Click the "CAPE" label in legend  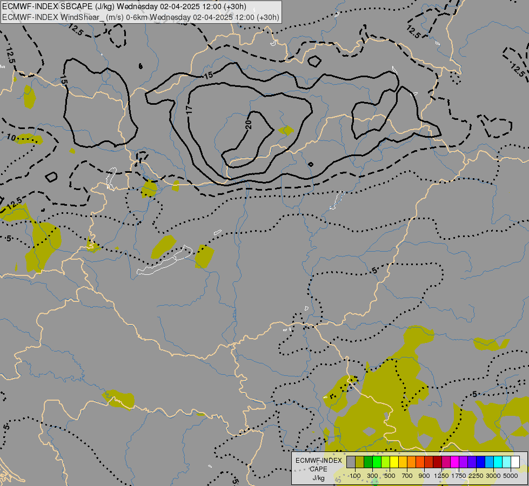pyautogui.click(x=319, y=469)
